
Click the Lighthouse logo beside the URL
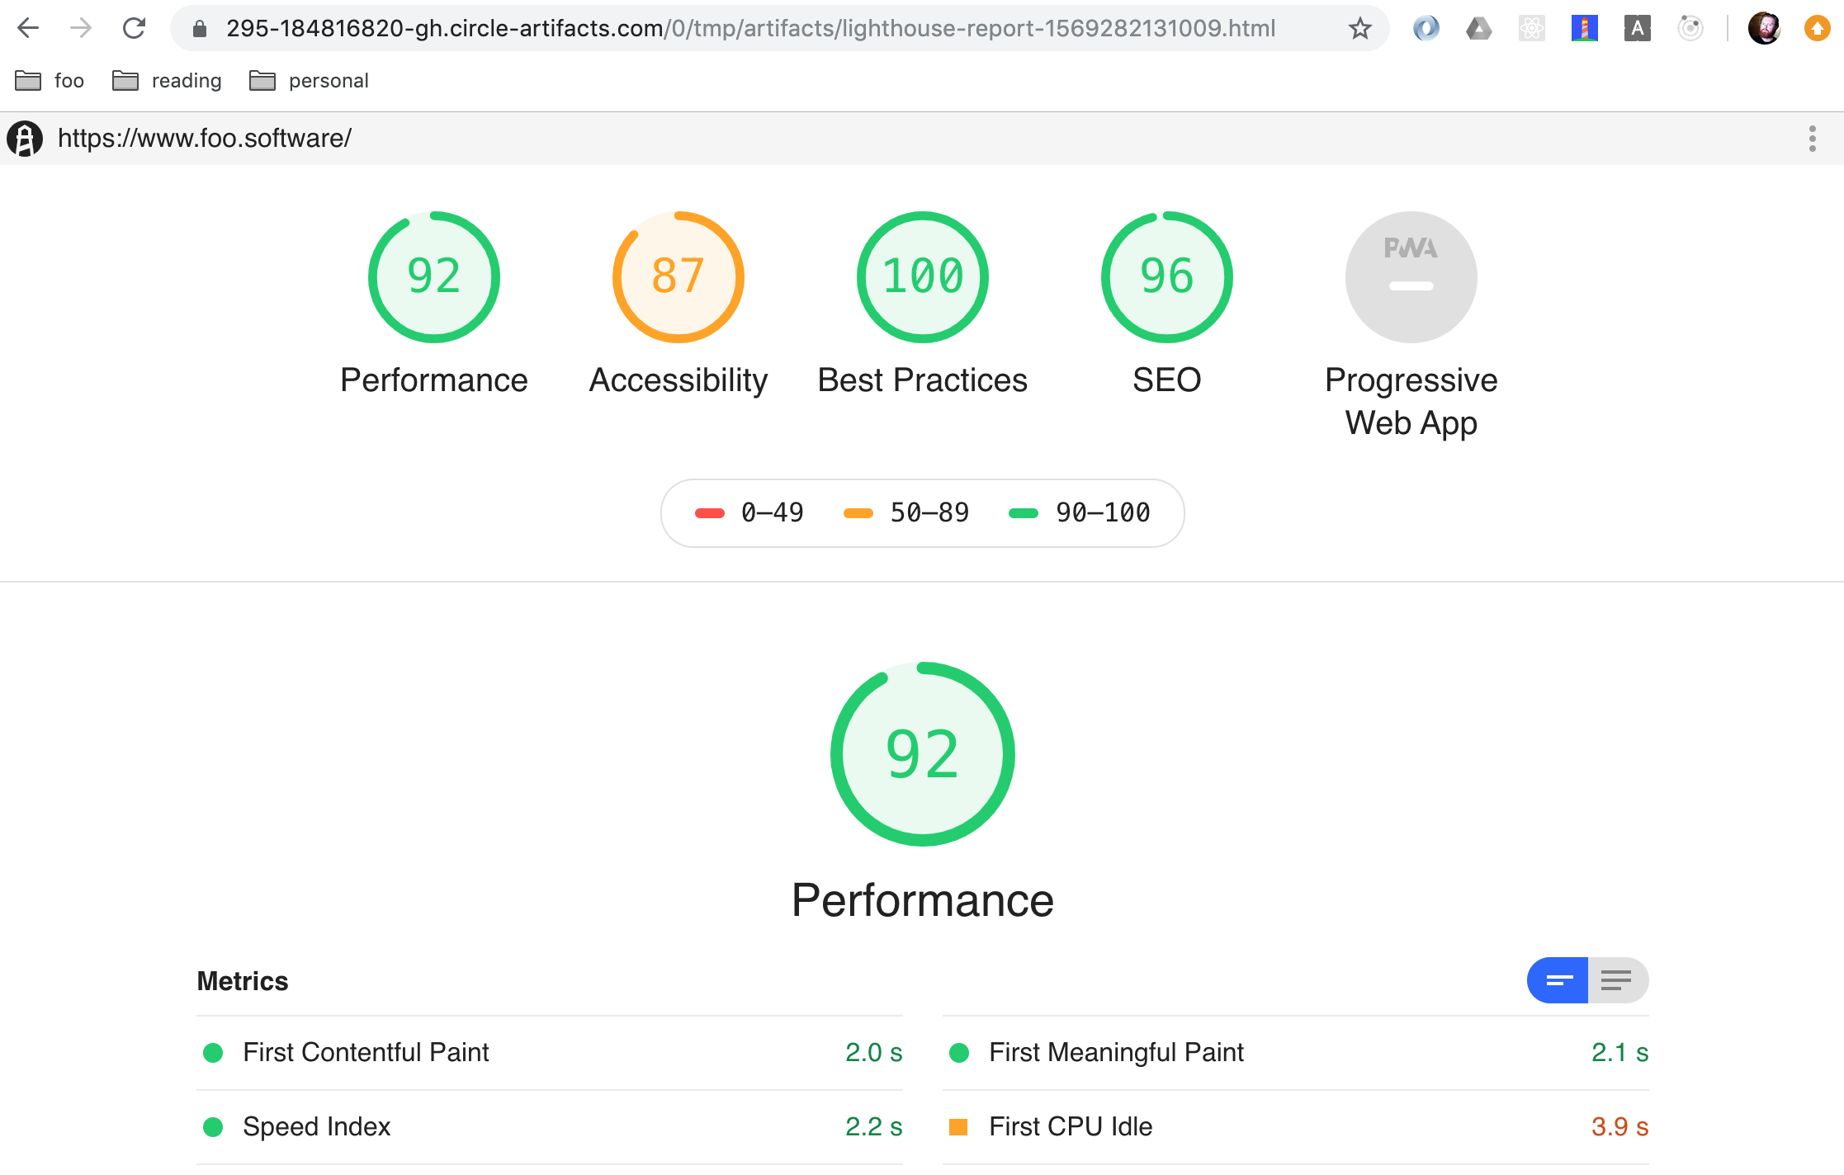click(25, 139)
